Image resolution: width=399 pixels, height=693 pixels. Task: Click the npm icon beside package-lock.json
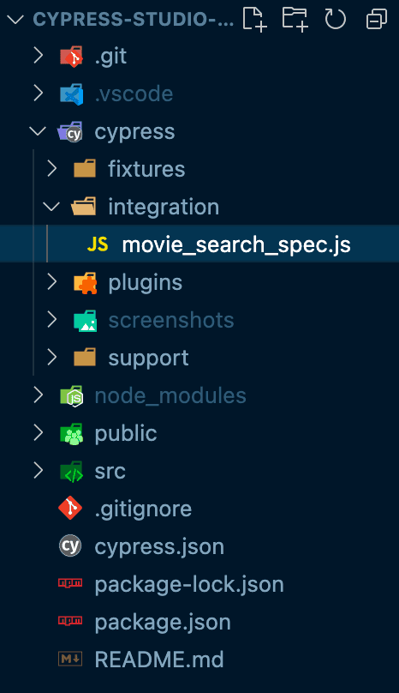[x=70, y=583]
